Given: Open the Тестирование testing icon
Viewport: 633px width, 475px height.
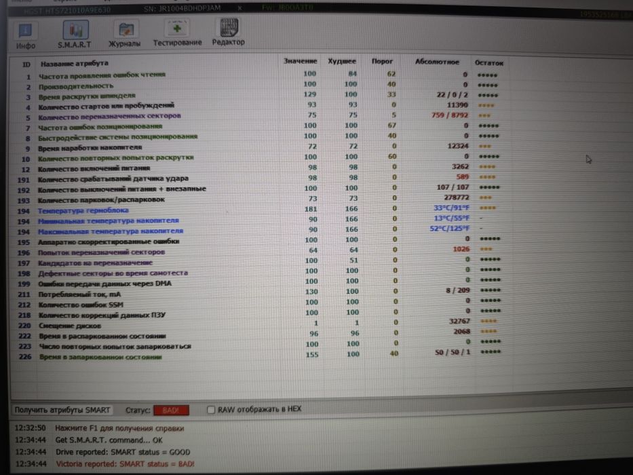Looking at the screenshot, I should pos(177,33).
